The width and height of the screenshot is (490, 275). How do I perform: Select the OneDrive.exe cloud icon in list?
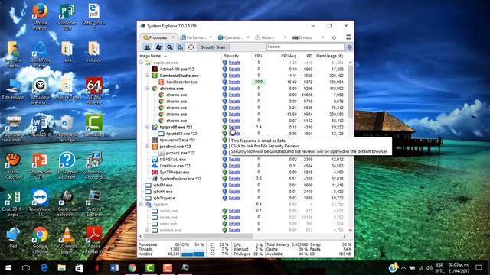point(155,166)
